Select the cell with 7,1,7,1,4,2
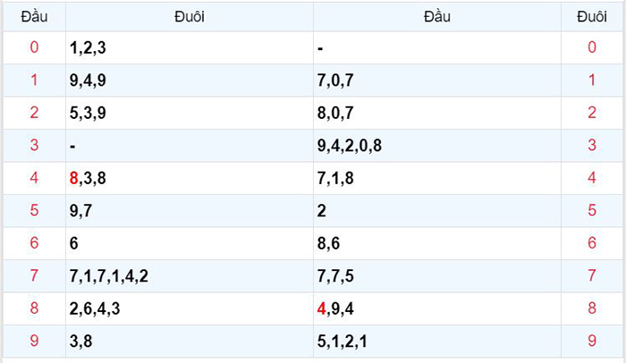 point(190,276)
